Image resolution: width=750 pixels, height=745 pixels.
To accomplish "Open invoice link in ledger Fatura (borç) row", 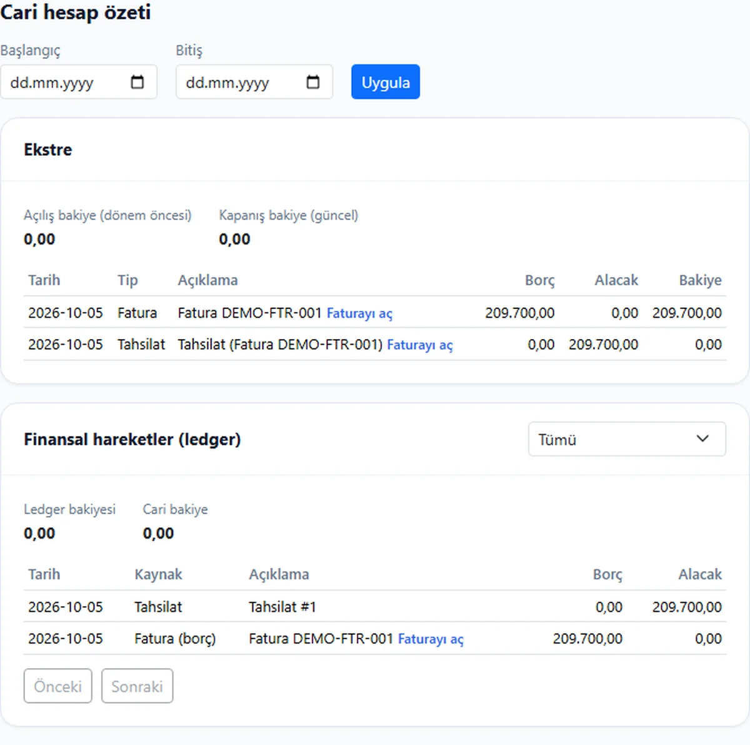I will (431, 639).
